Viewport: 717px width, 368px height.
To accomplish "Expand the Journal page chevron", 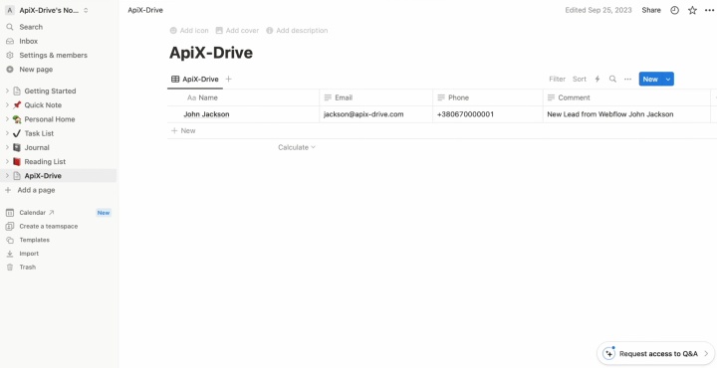I will (7, 147).
